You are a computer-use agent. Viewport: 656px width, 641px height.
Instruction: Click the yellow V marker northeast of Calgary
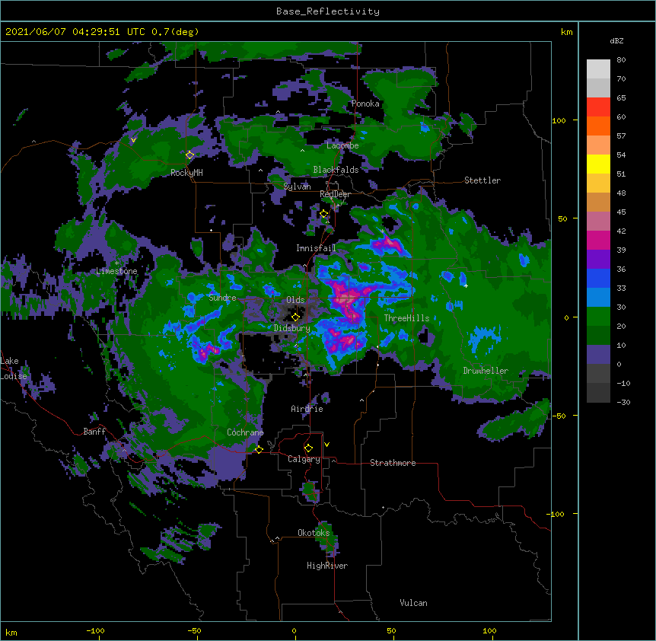click(x=326, y=445)
